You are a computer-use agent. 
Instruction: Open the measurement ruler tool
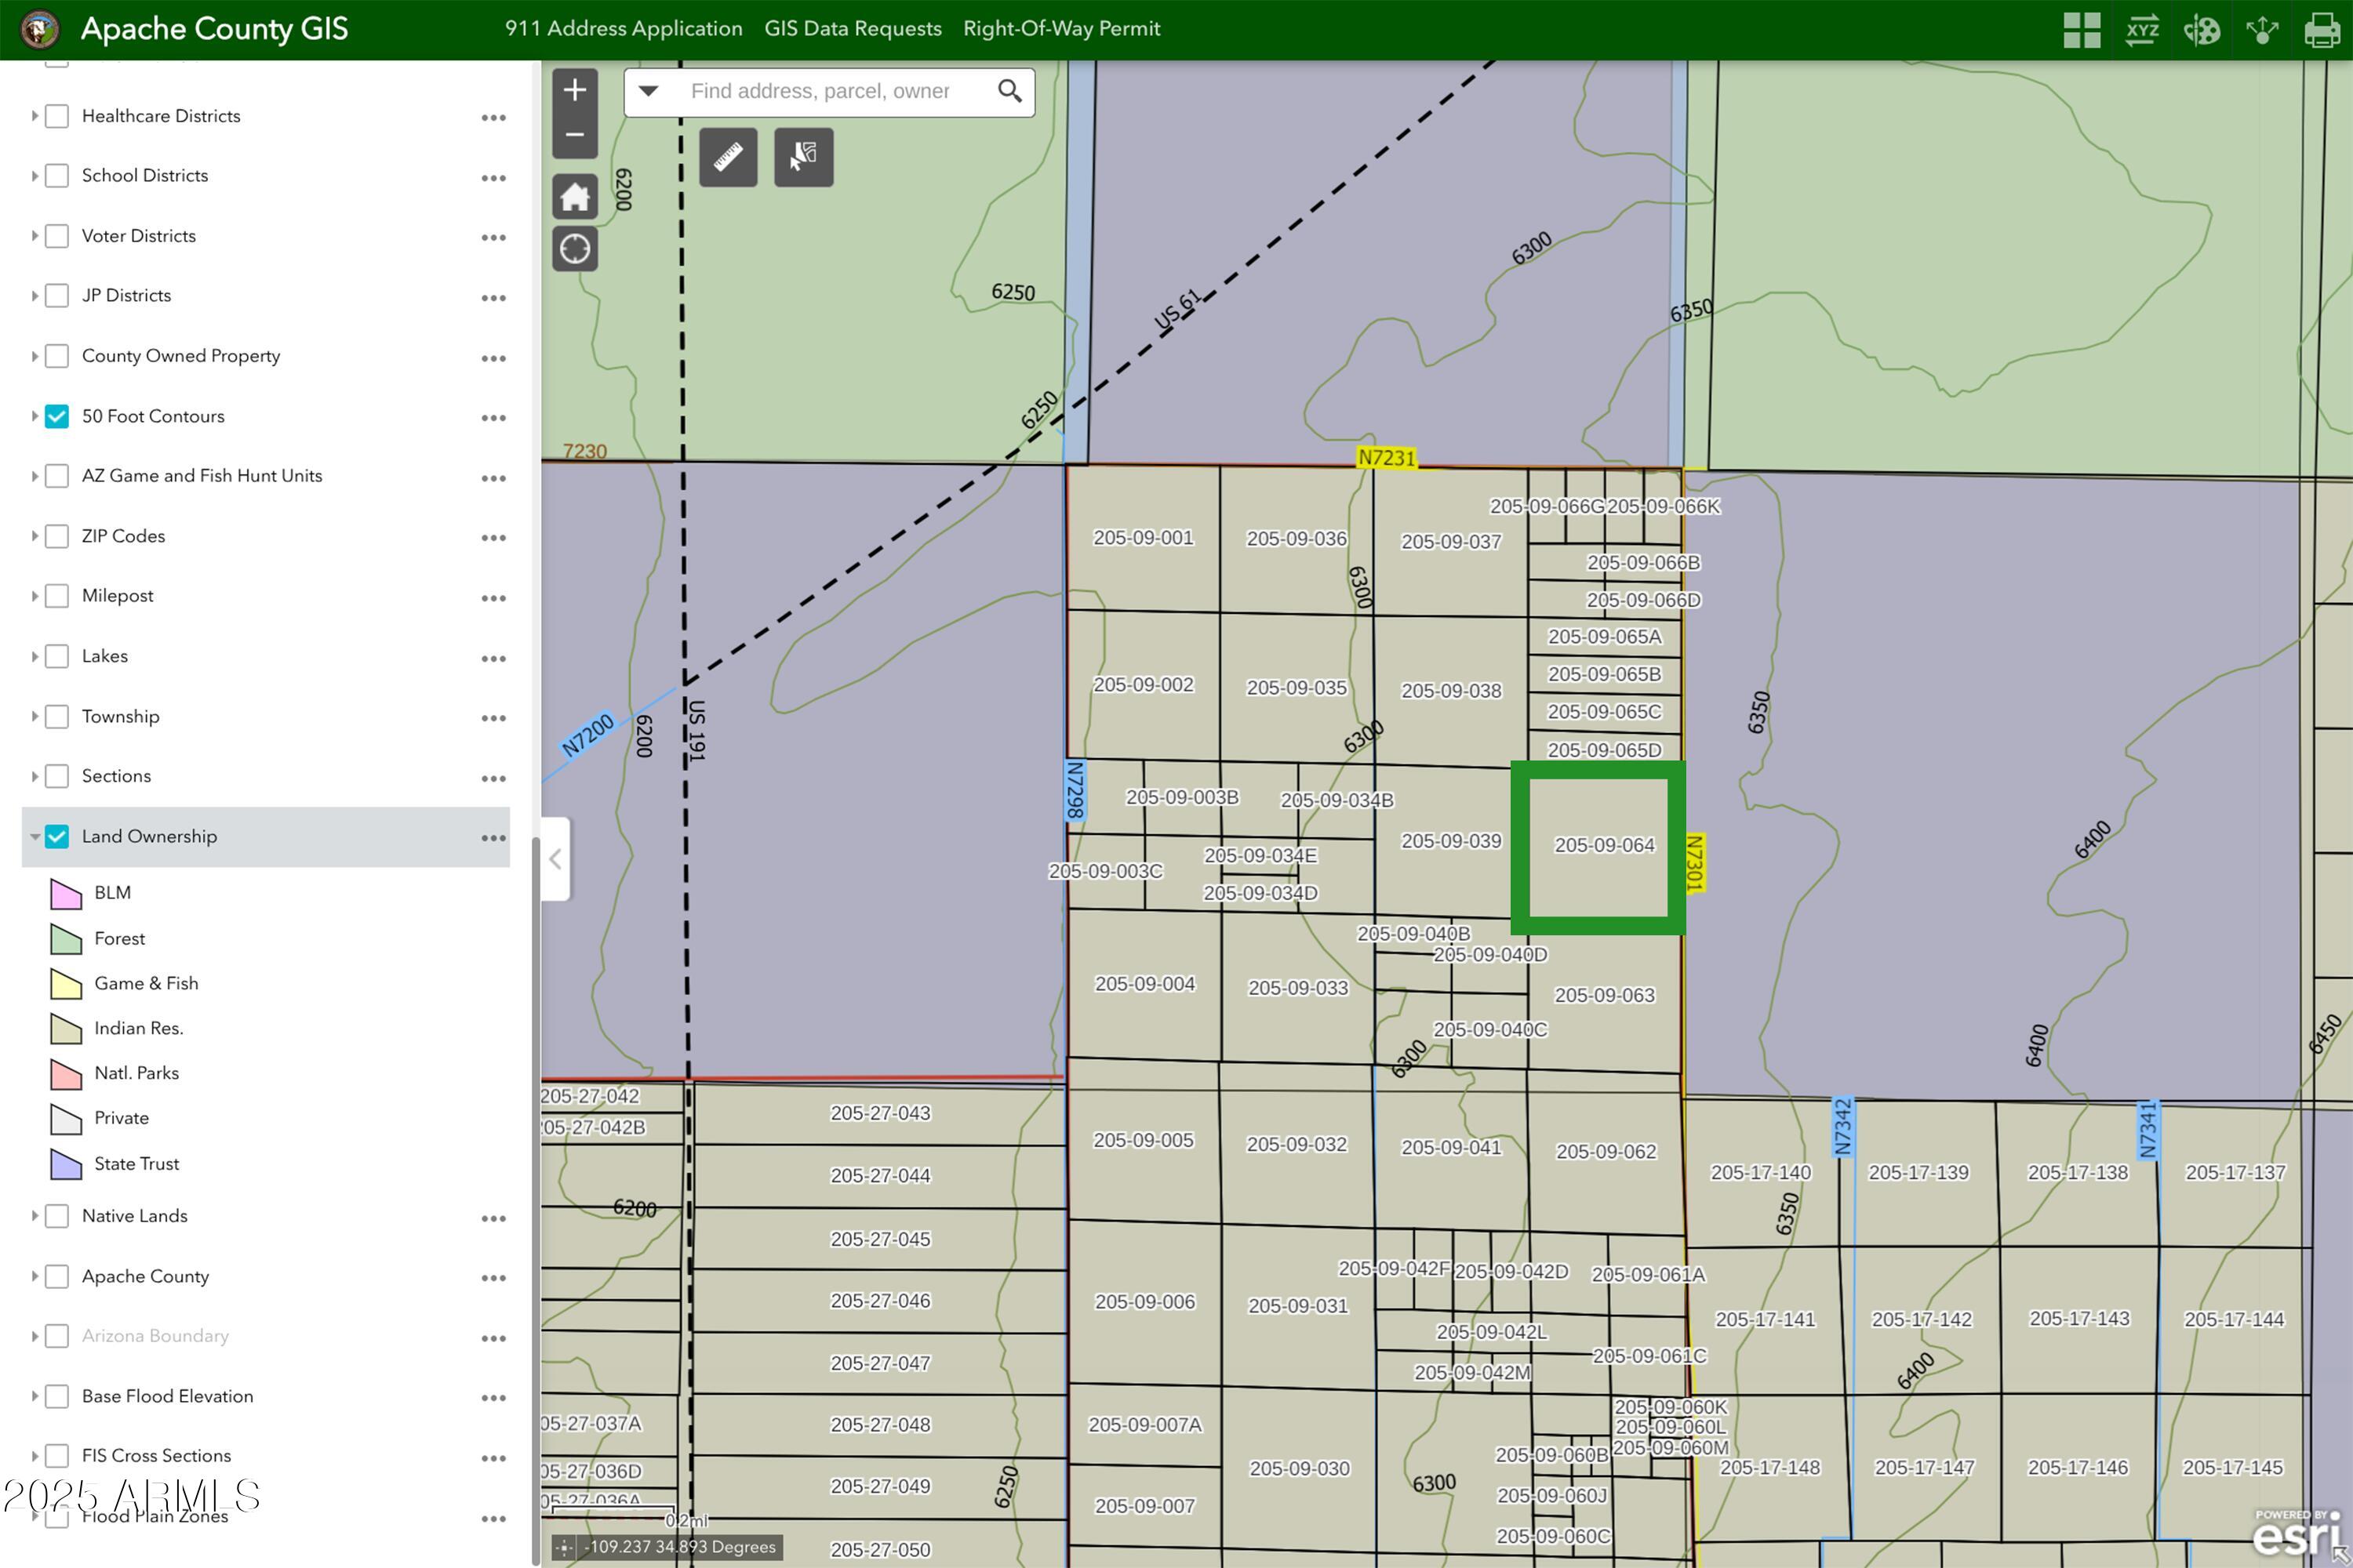(727, 157)
